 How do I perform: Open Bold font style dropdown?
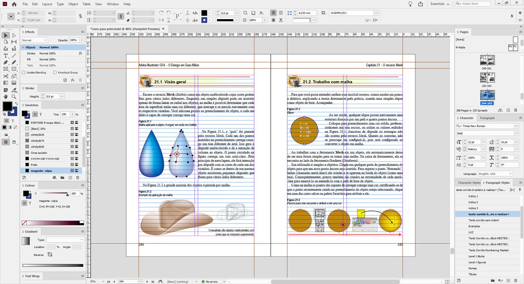pos(516,133)
